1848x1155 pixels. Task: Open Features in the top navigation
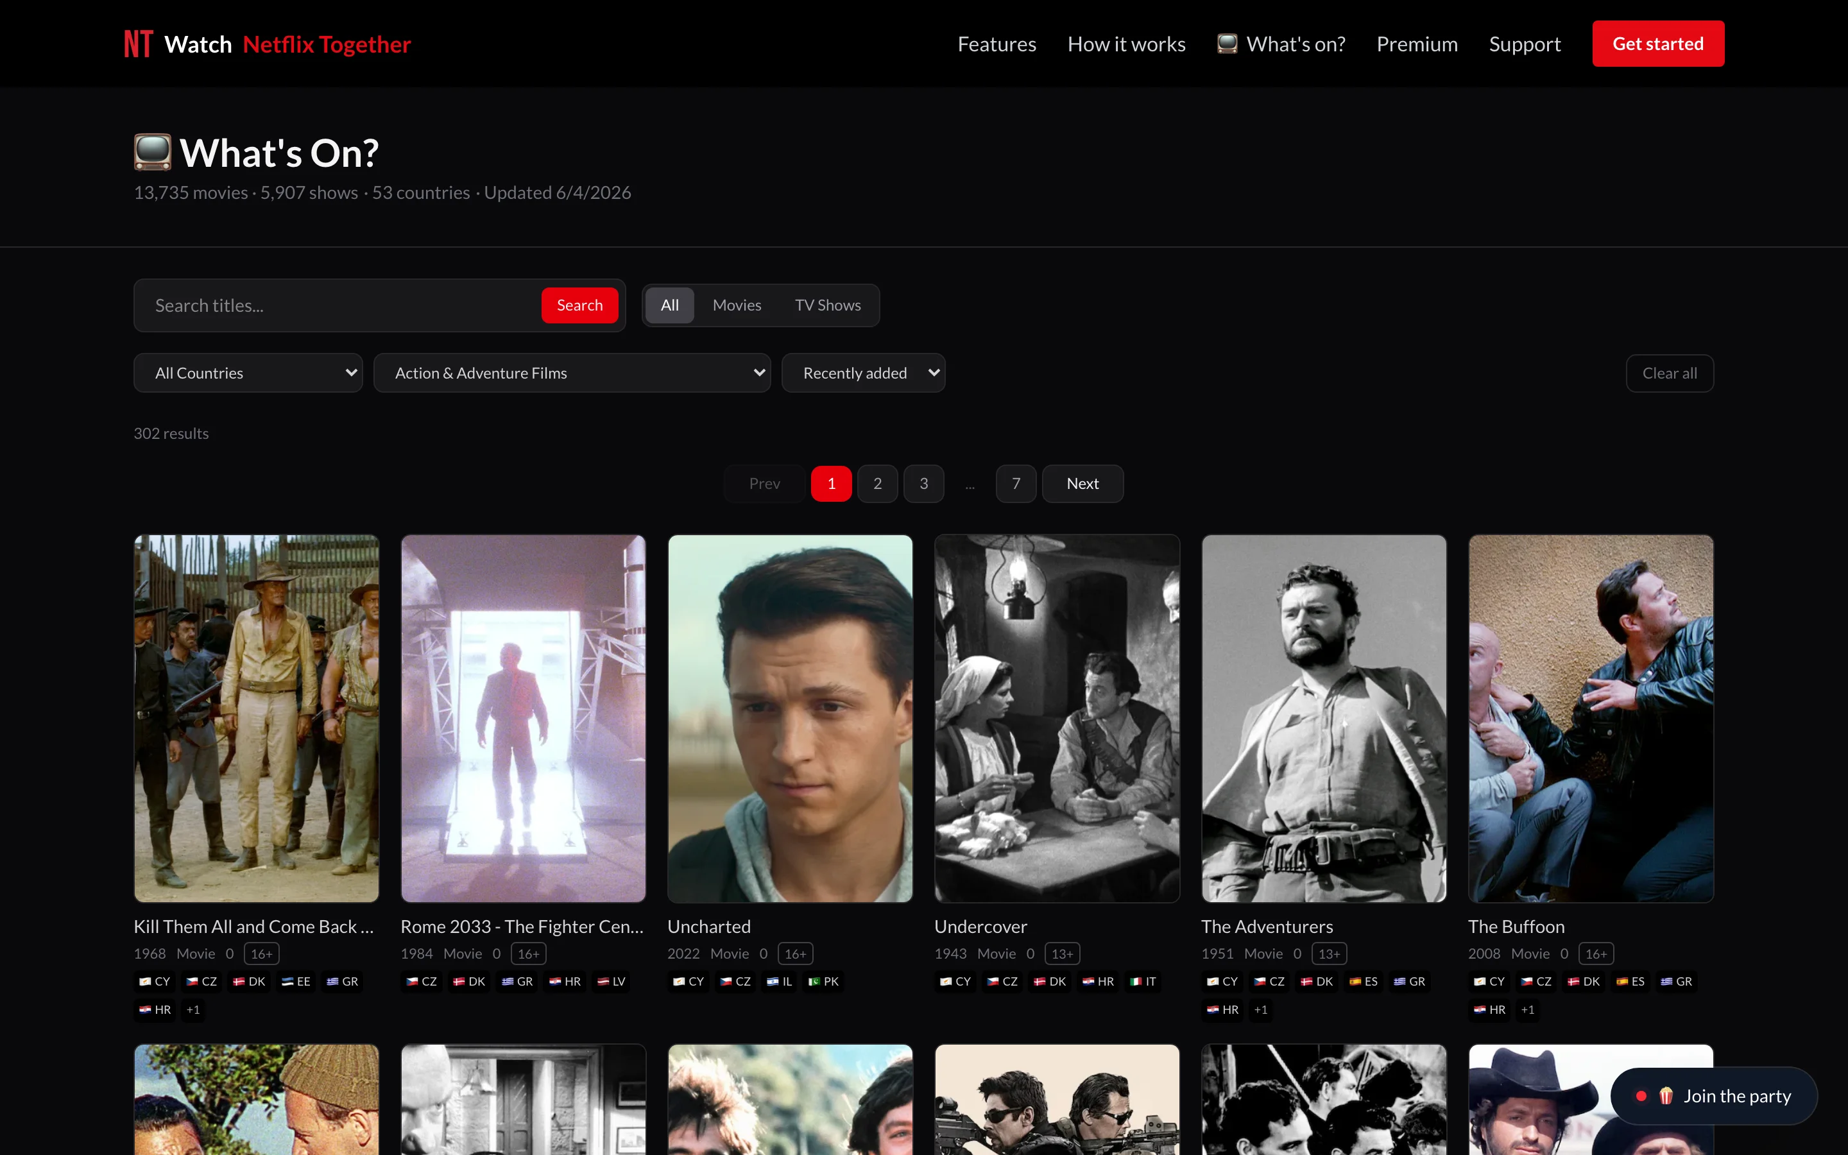coord(997,44)
